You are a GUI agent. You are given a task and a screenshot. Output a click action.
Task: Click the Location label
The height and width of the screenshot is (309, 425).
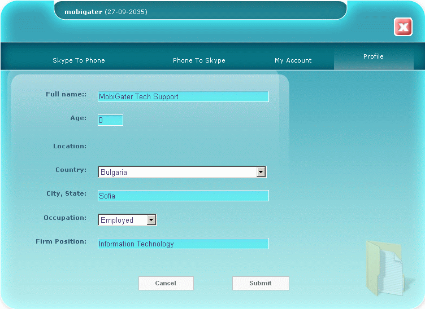[x=70, y=146]
